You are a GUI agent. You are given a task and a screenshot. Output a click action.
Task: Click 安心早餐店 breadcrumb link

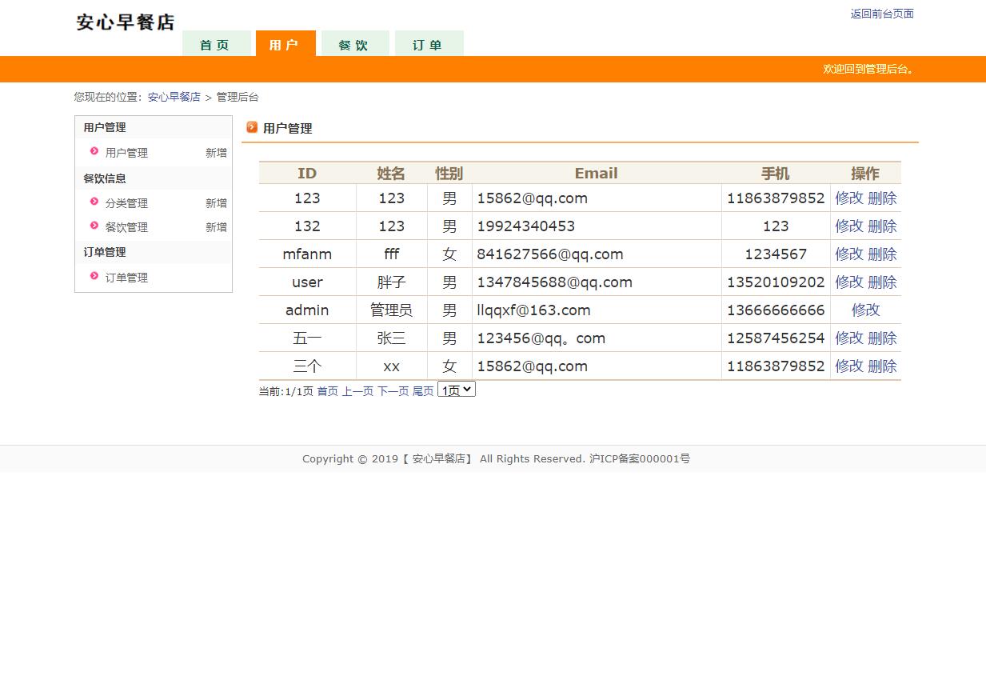click(174, 97)
